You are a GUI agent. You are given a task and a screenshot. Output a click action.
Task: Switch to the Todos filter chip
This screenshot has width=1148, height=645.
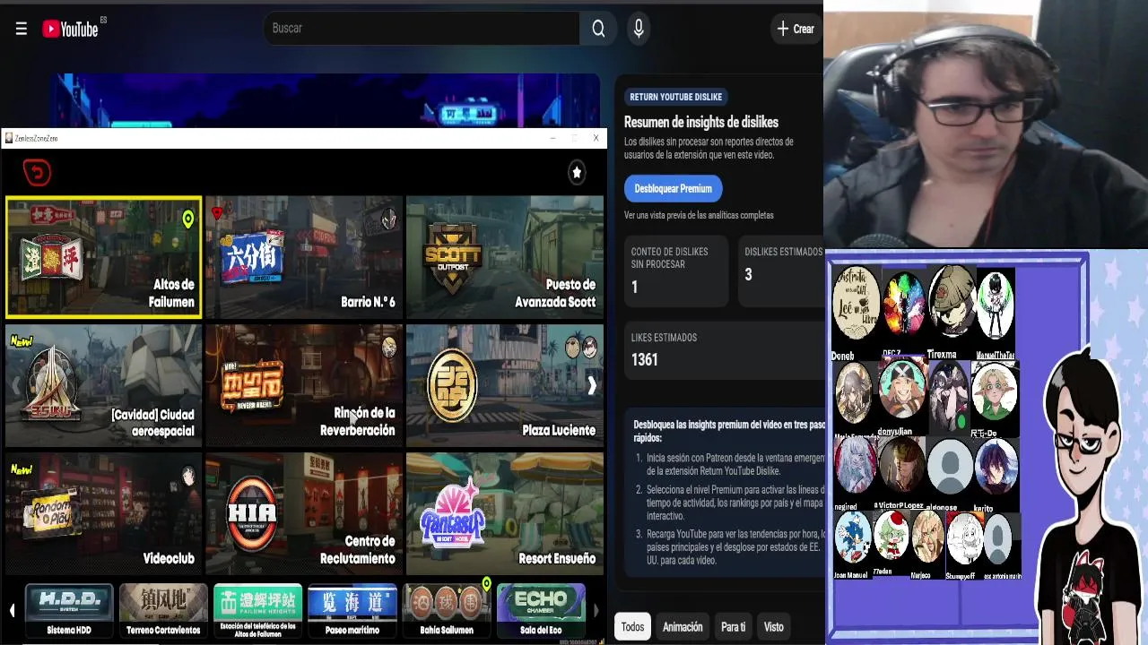tap(632, 627)
